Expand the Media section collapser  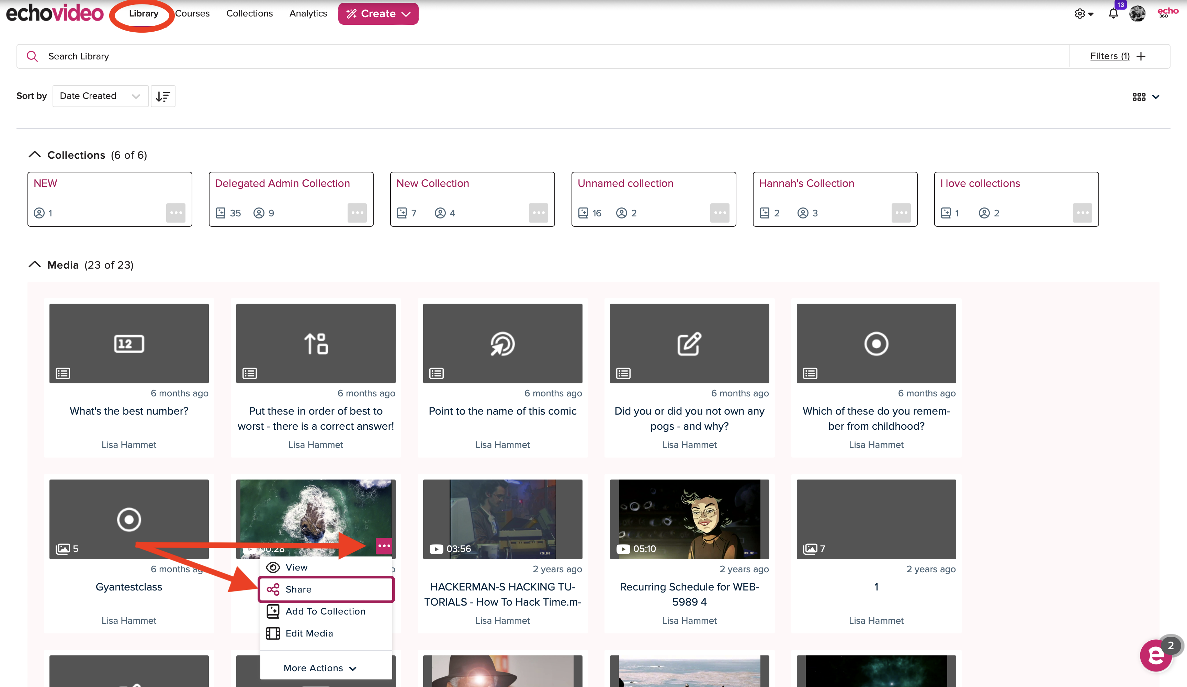coord(34,264)
